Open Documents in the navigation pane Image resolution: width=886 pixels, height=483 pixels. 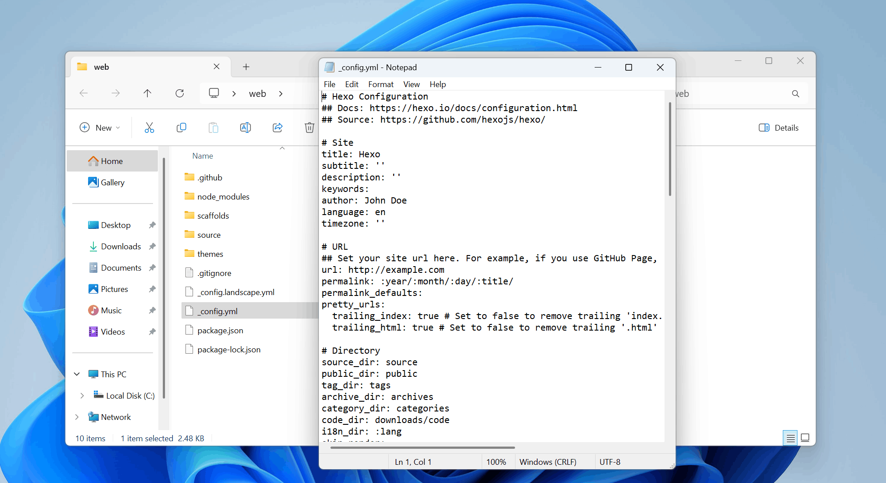112,267
